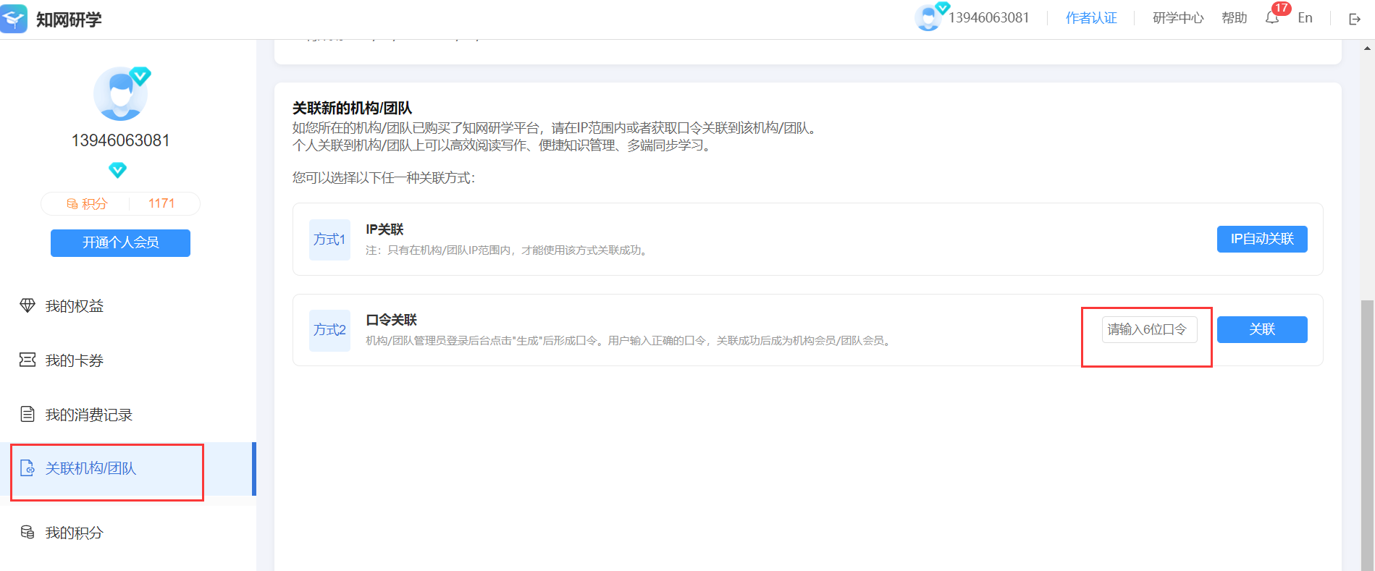The image size is (1375, 571).
Task: Click the IP关联 heading text
Action: click(x=384, y=229)
